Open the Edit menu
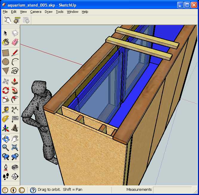The height and width of the screenshot is (195, 199). pyautogui.click(x=14, y=12)
